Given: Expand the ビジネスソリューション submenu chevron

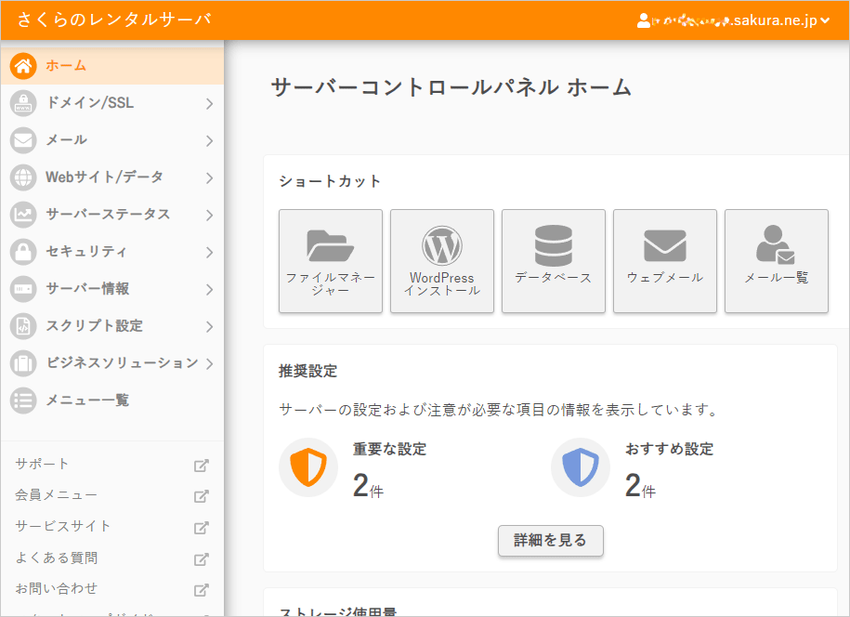Looking at the screenshot, I should coord(210,364).
